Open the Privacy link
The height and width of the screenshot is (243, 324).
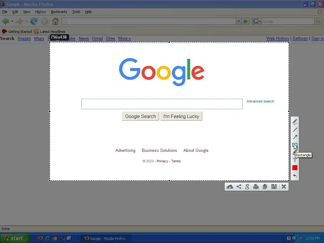click(x=162, y=161)
